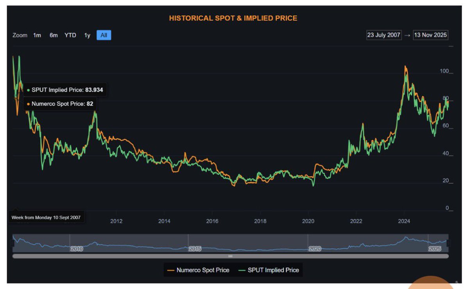The width and height of the screenshot is (469, 289).
Task: Open the start date field showing 23 July 2007
Action: (x=383, y=35)
